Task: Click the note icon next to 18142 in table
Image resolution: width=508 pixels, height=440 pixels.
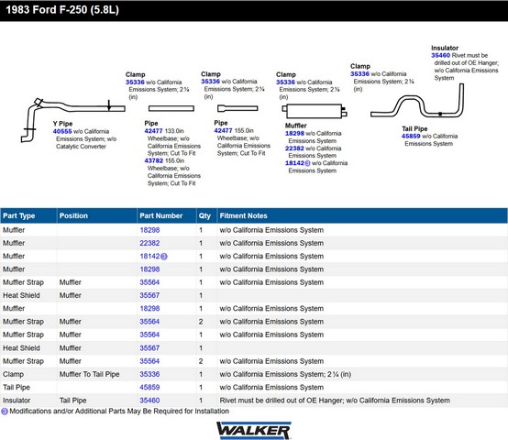Action: point(164,257)
